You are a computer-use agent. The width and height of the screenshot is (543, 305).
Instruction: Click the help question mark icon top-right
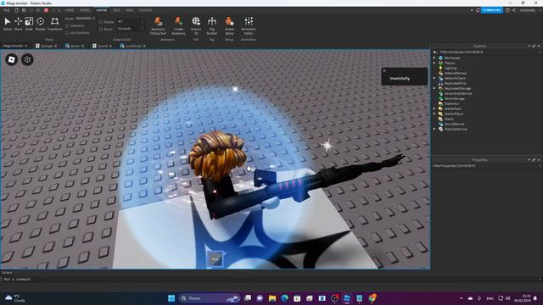pyautogui.click(x=507, y=10)
